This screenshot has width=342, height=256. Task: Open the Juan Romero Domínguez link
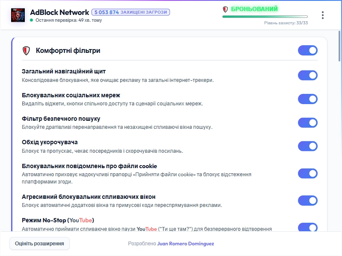tap(186, 244)
